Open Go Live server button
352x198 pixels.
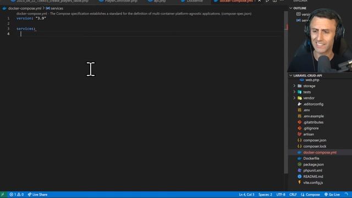coord(332,194)
